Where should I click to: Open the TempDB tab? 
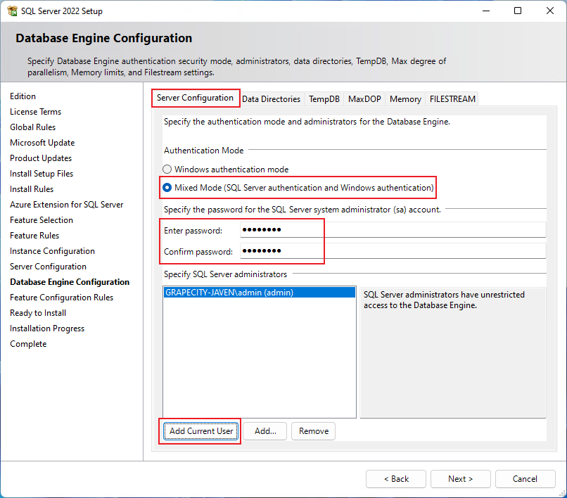(x=324, y=99)
